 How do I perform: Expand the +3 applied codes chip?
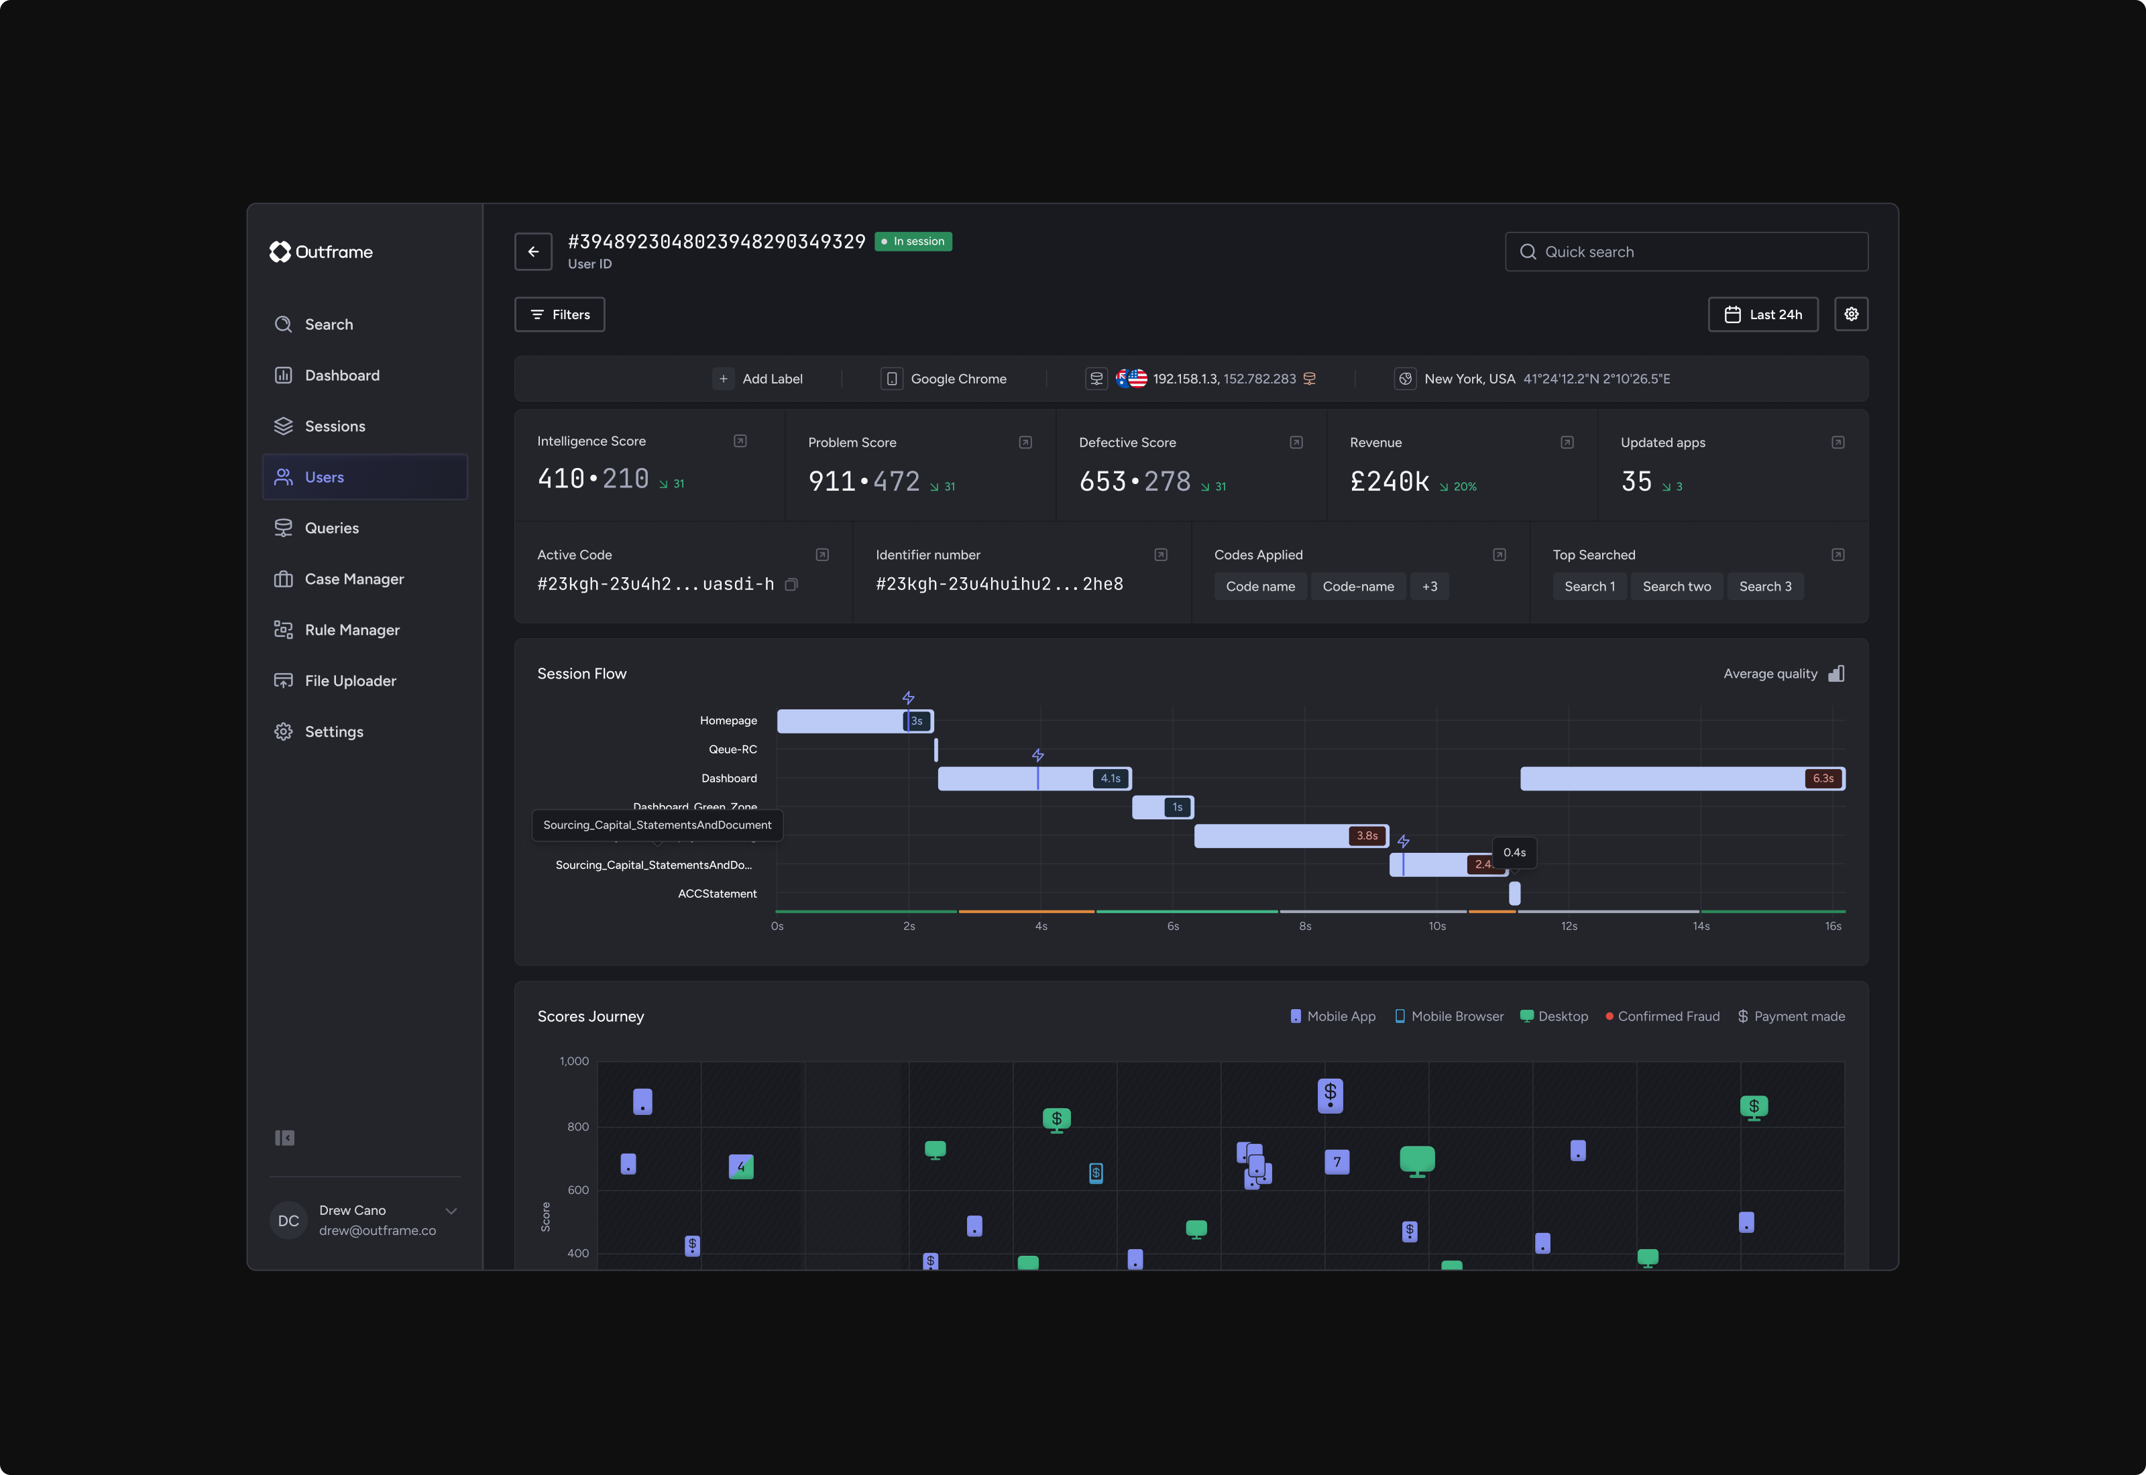1429,586
